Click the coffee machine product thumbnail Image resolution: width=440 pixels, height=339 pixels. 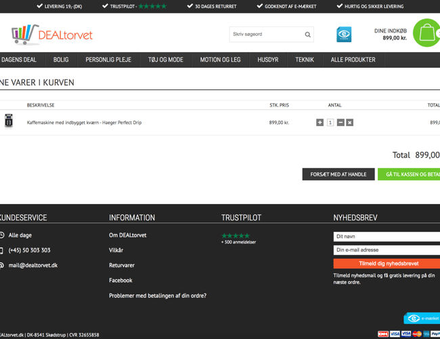(x=9, y=121)
